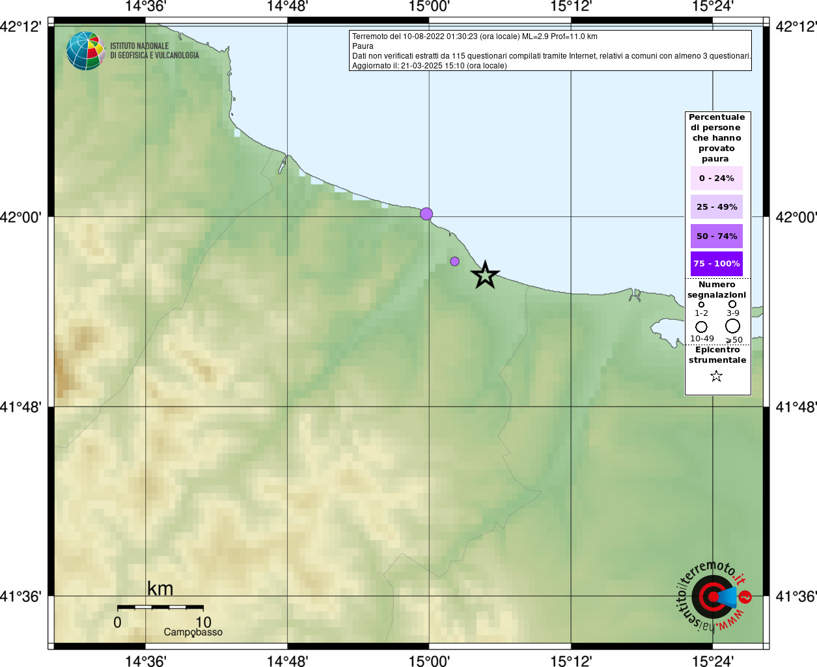Click the top axis label 15°12'
817x667 pixels.
click(x=571, y=7)
